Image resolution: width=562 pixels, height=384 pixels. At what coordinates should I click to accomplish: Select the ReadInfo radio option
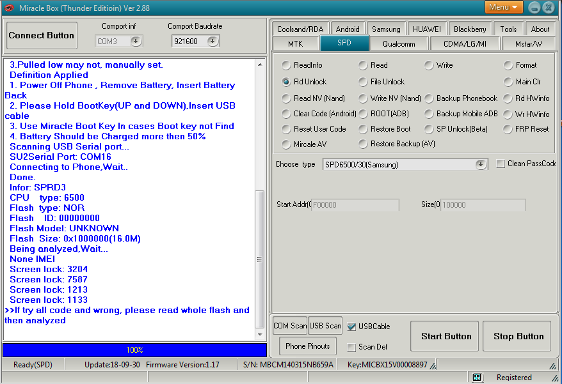301,65
